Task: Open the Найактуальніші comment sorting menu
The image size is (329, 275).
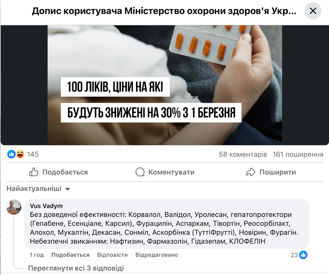Action: click(38, 189)
